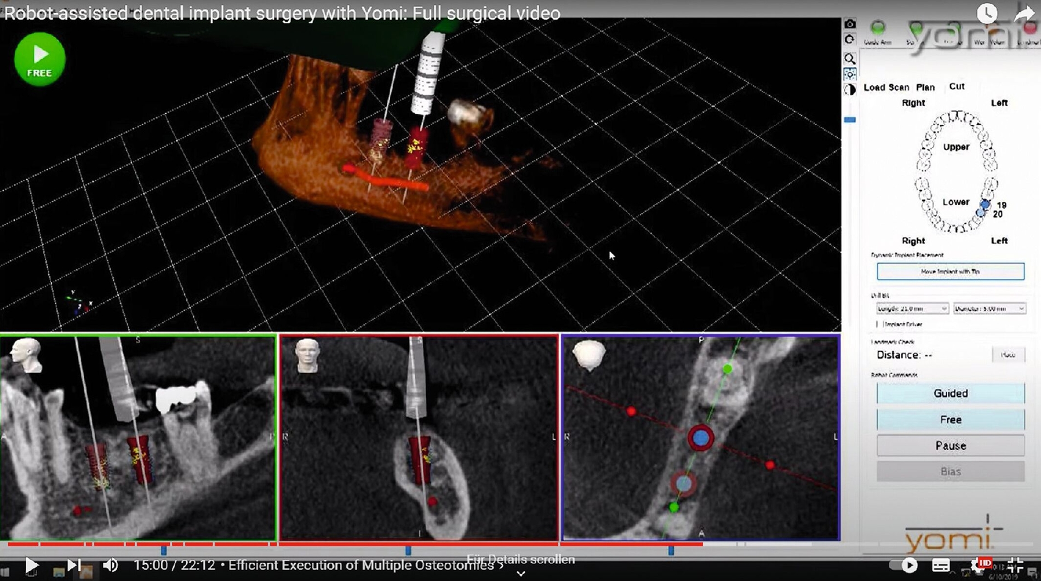The width and height of the screenshot is (1041, 581).
Task: Switch robot to Free mode
Action: pos(951,420)
